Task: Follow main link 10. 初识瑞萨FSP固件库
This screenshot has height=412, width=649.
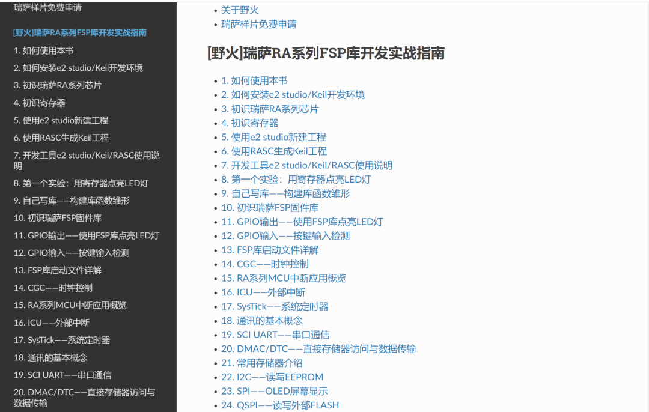Action: point(270,208)
